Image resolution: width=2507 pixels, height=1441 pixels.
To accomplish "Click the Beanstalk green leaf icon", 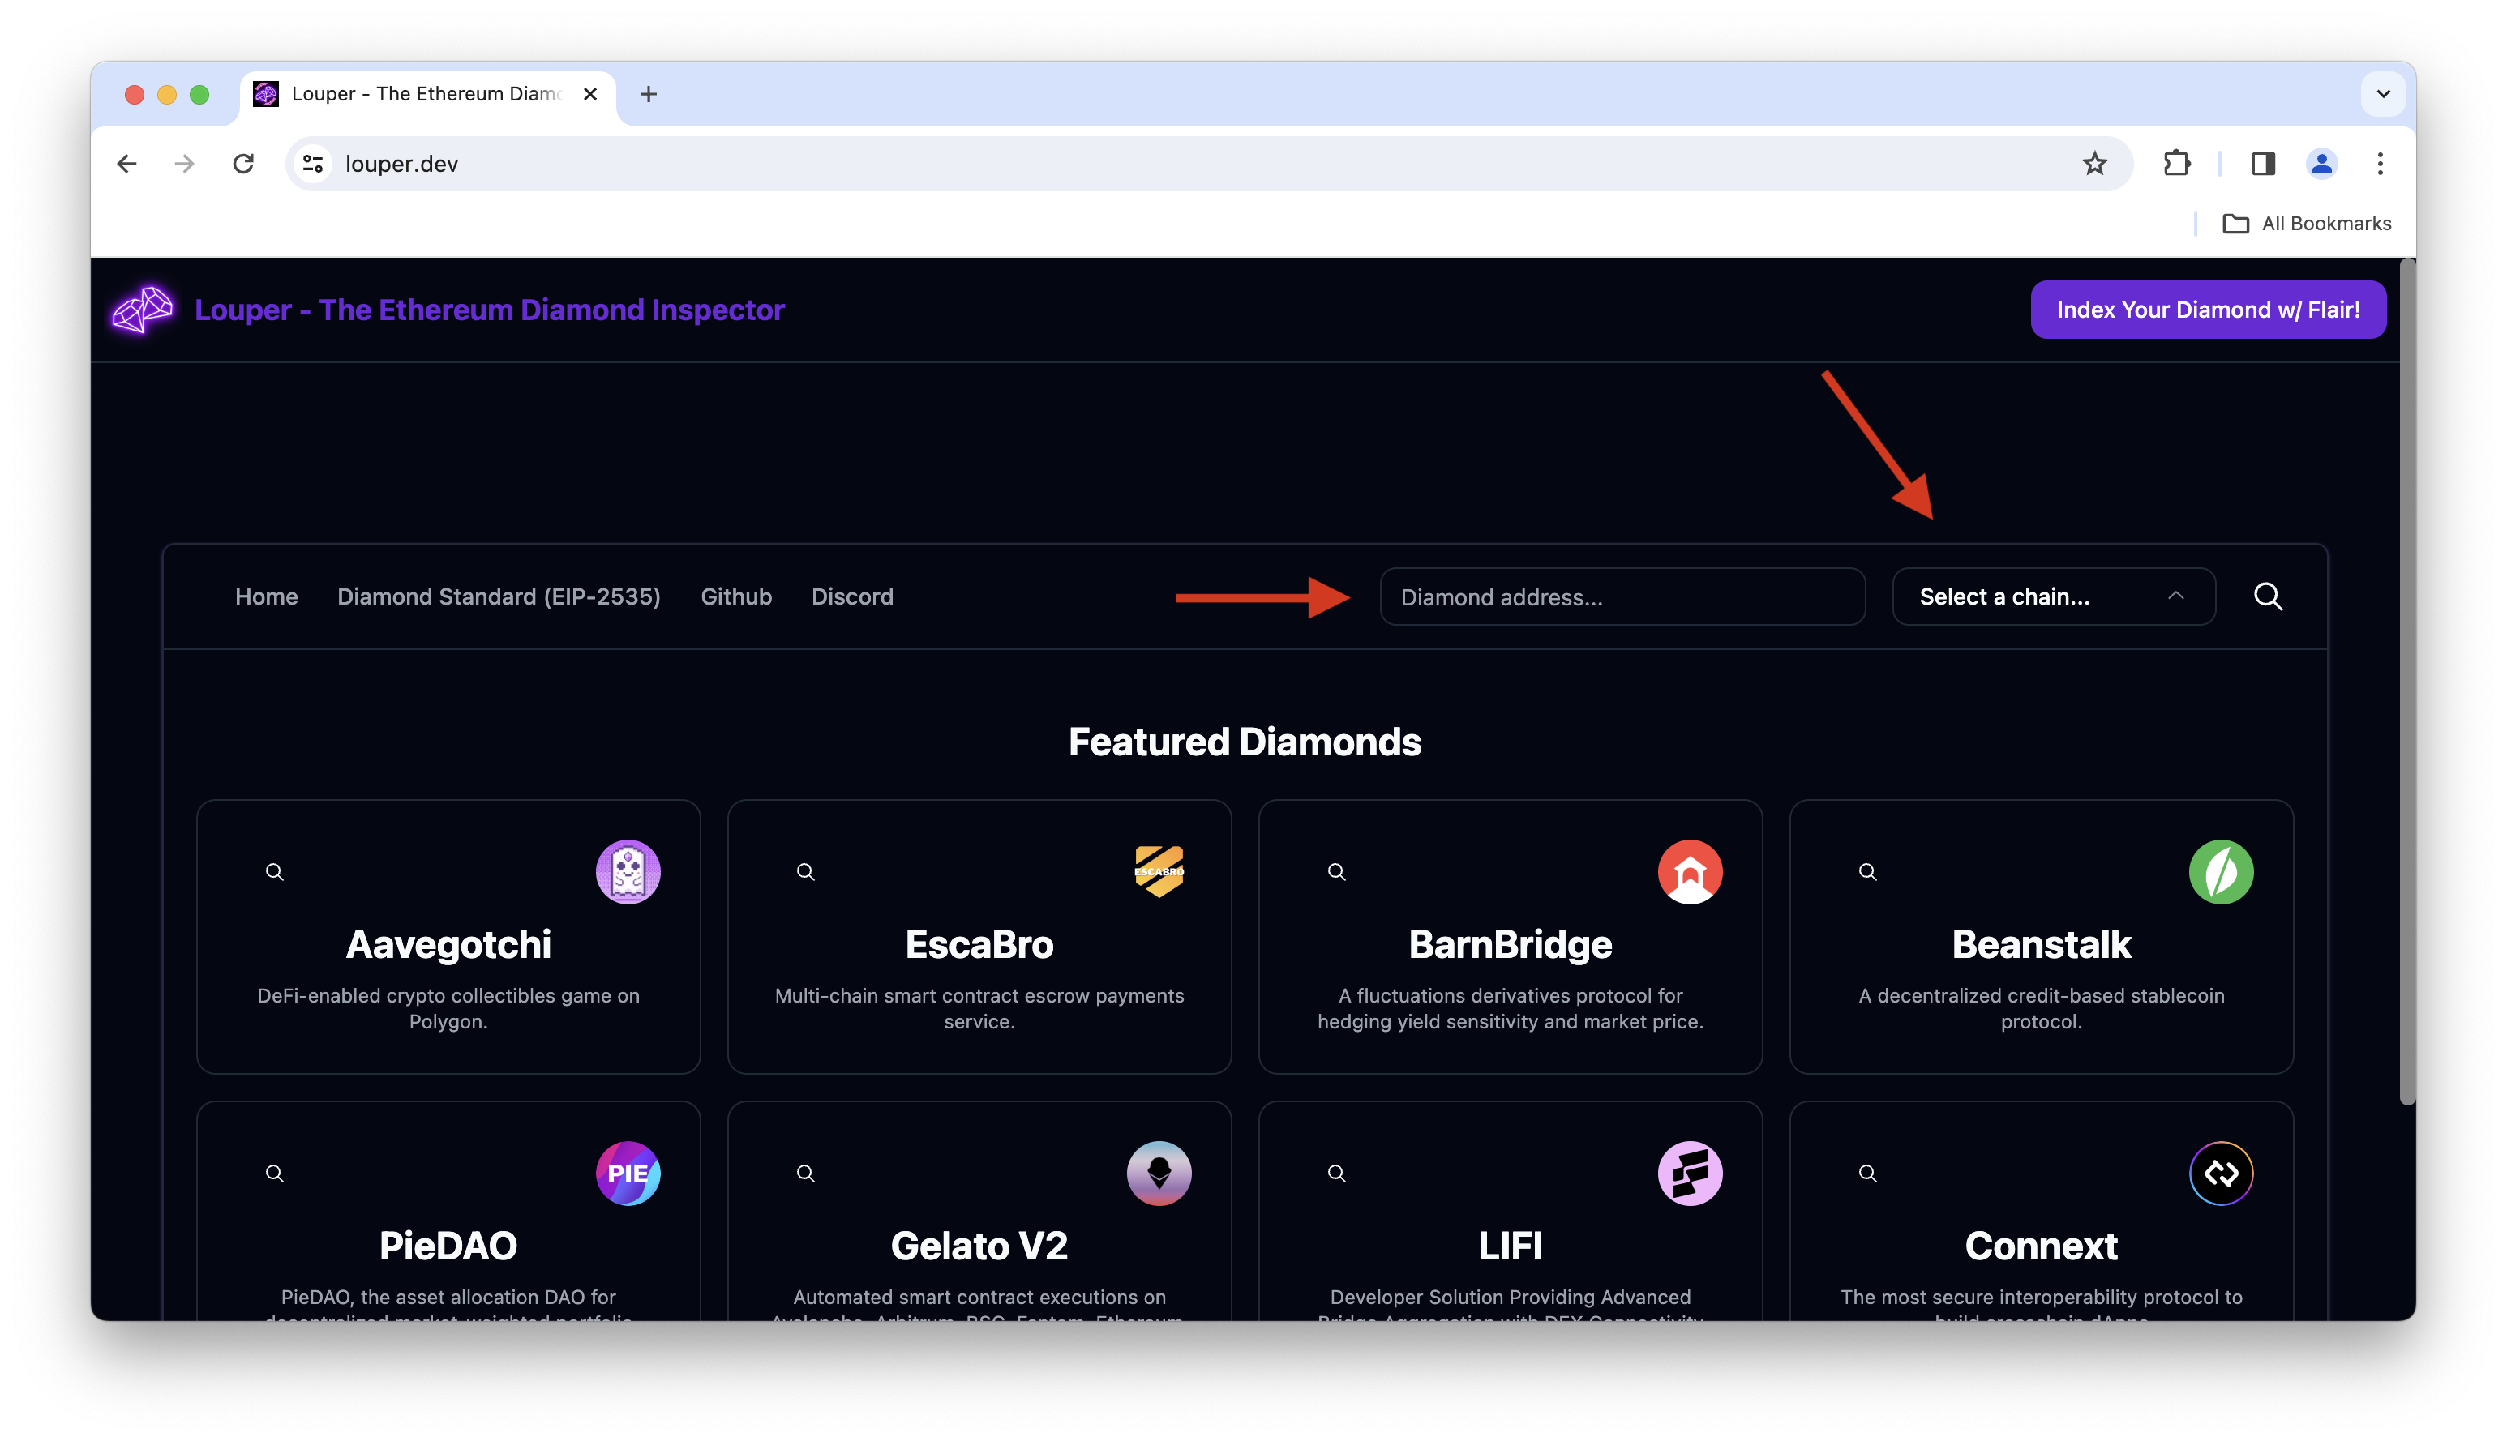I will 2220,872.
